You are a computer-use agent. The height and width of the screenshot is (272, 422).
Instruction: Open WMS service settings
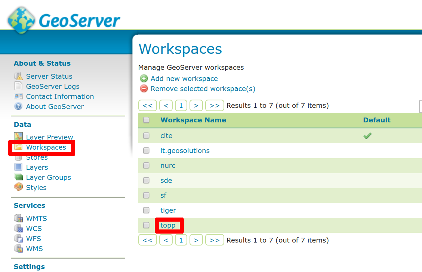click(34, 248)
